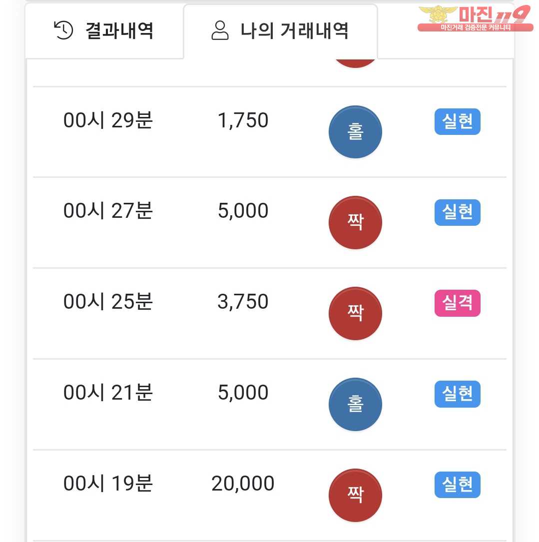539x542 pixels.
Task: Switch to 나의 거래내역 tab
Action: 280,31
